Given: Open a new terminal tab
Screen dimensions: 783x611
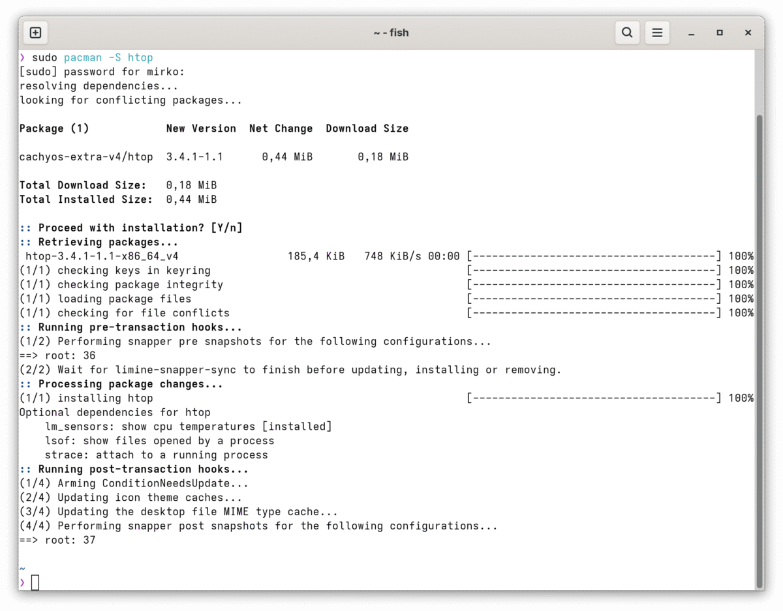Looking at the screenshot, I should click(x=36, y=33).
